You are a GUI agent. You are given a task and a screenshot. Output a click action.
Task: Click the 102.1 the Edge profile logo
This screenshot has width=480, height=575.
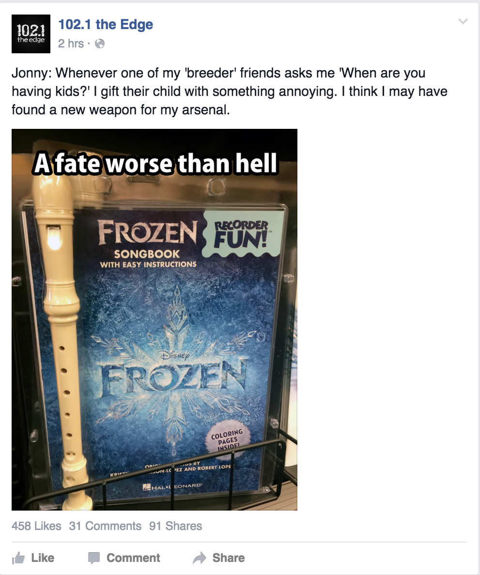click(31, 34)
